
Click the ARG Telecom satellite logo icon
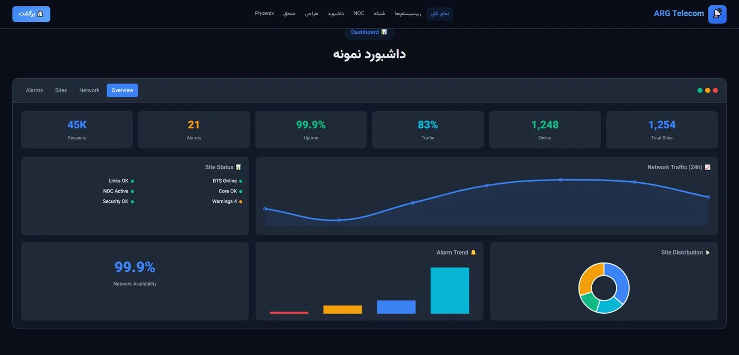tap(717, 14)
